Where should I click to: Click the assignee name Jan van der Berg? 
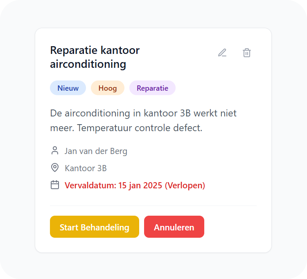(96, 151)
